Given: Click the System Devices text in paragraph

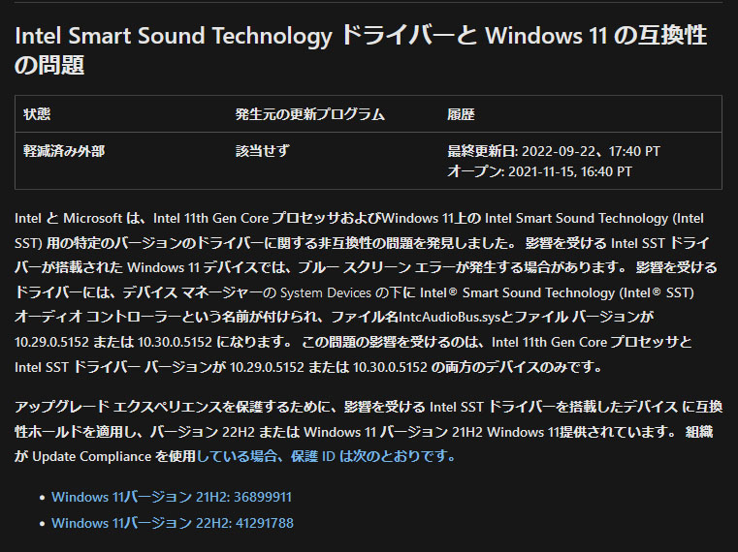Looking at the screenshot, I should pyautogui.click(x=330, y=291).
